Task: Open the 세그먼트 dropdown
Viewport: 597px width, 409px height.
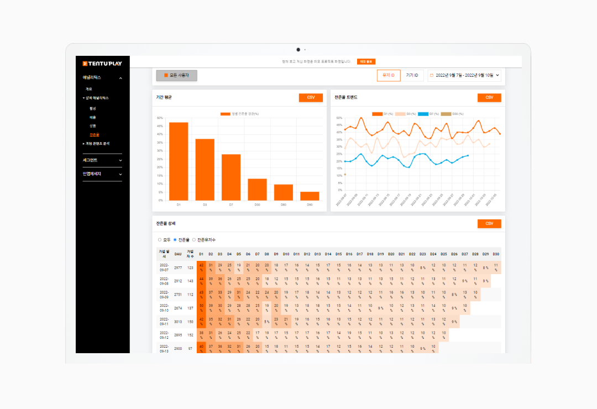Action: tap(102, 160)
